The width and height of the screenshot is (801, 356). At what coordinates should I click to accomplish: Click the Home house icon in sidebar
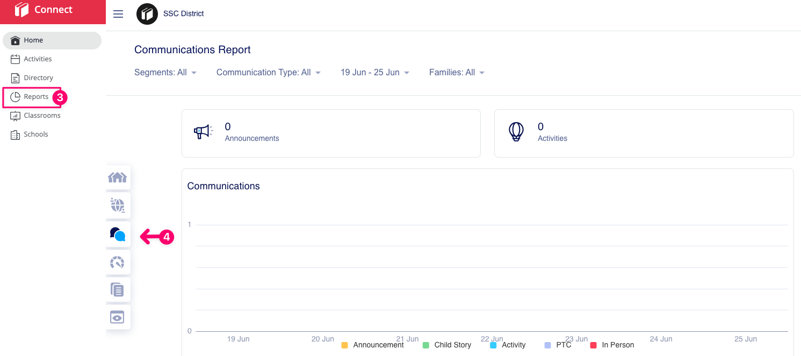click(15, 40)
